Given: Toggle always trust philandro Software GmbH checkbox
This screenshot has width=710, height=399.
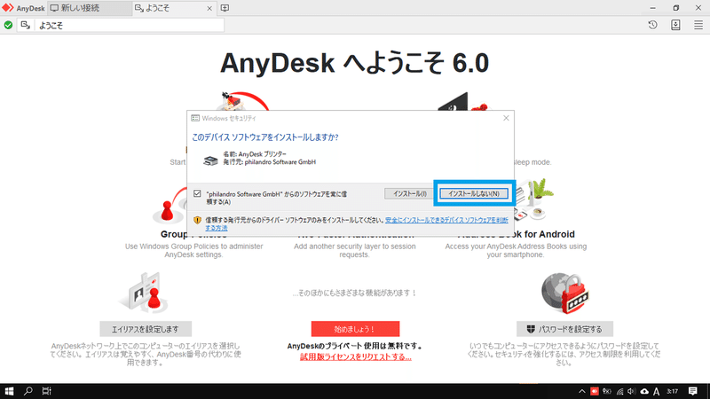Looking at the screenshot, I should pos(197,193).
